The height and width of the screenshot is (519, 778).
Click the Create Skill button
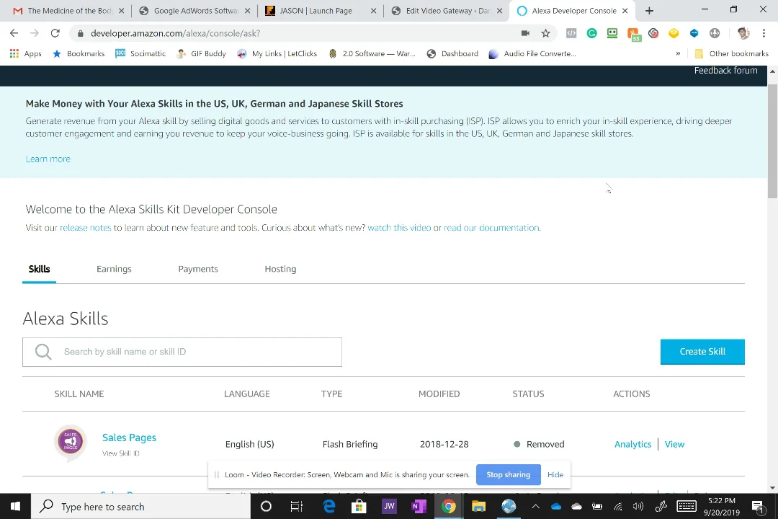[x=702, y=352]
